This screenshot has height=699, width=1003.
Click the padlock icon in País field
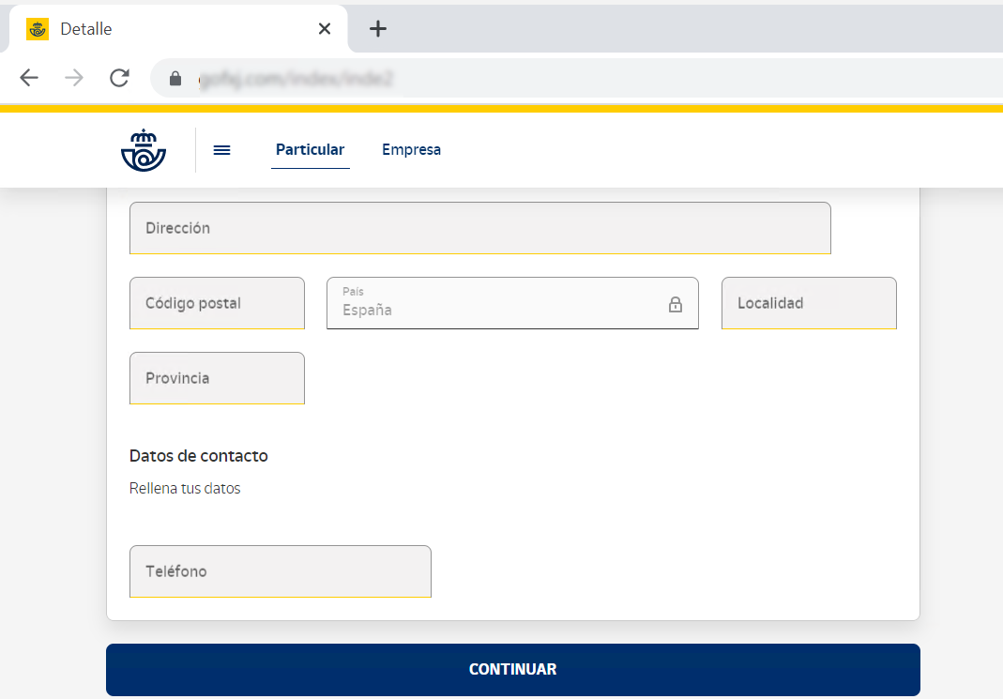pyautogui.click(x=676, y=304)
